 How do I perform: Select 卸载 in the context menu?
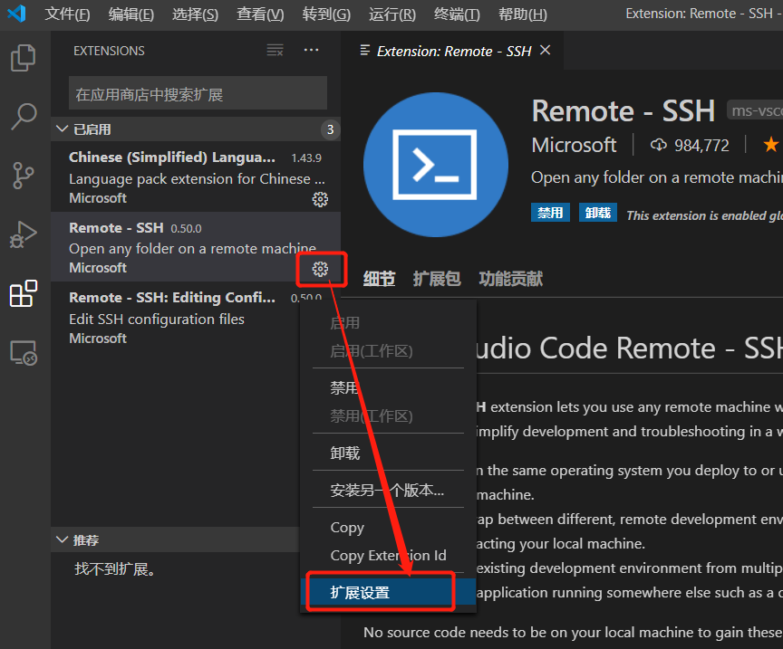pos(388,453)
